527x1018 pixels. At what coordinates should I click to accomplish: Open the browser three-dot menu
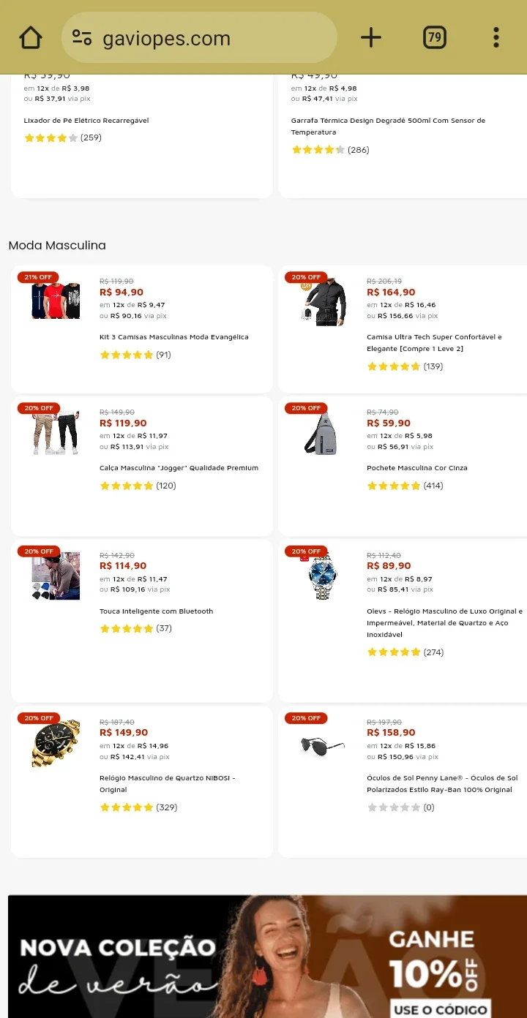point(496,37)
